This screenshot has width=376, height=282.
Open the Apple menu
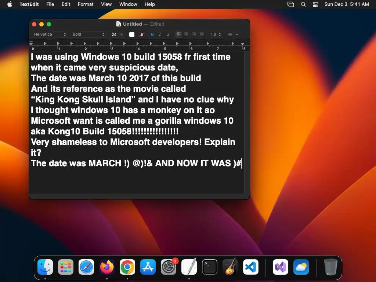pos(10,4)
